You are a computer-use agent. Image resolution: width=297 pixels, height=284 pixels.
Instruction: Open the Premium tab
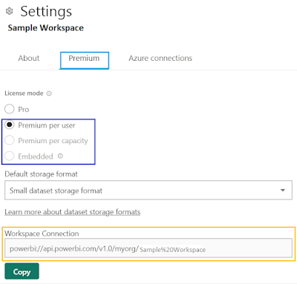[x=84, y=60]
